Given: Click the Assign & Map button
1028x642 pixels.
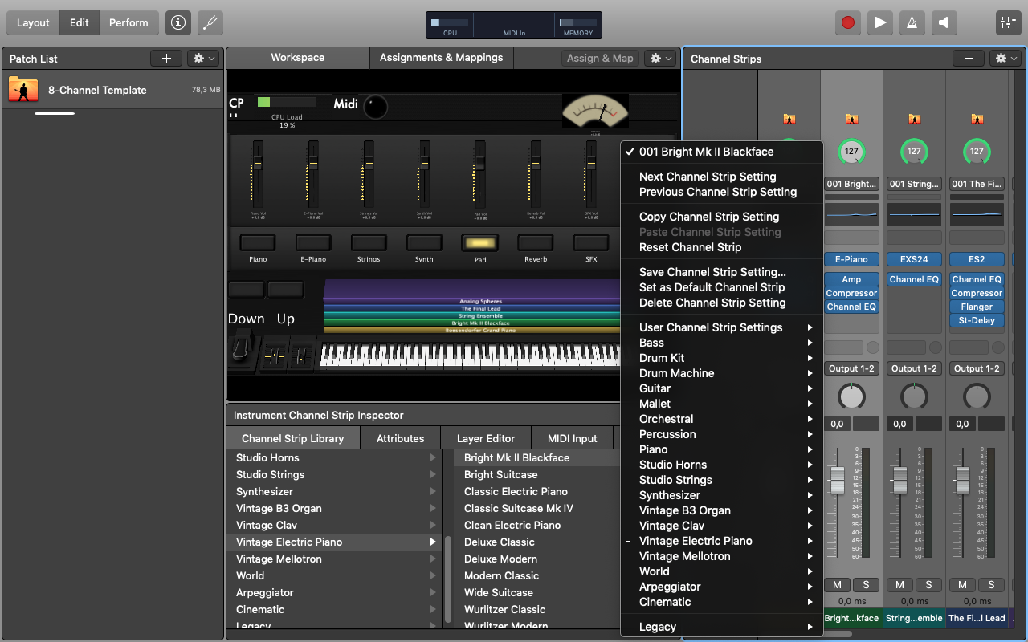Looking at the screenshot, I should click(600, 58).
